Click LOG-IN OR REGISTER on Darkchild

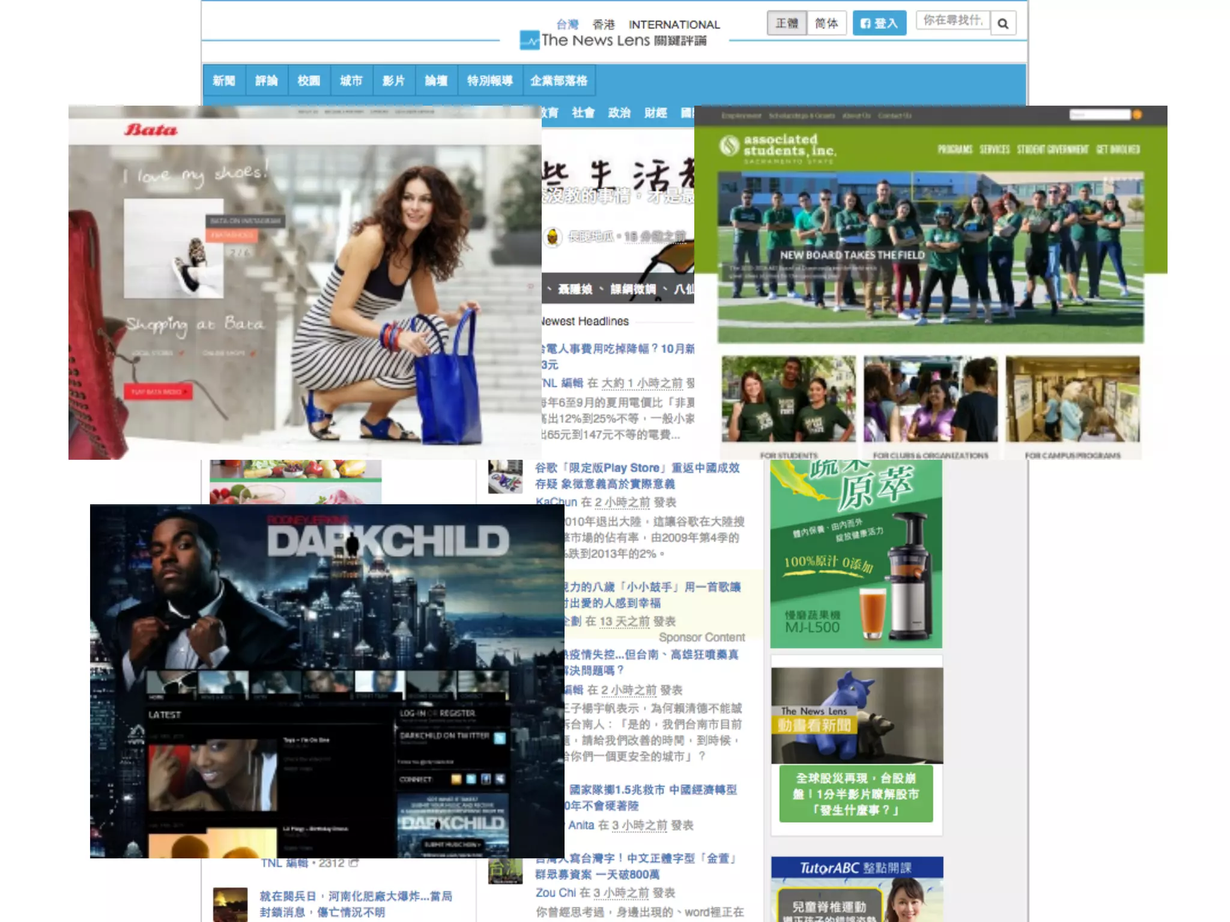click(x=438, y=713)
